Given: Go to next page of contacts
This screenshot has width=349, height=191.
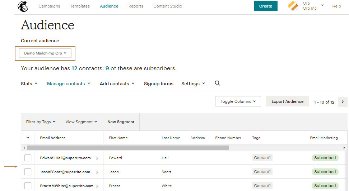Looking at the screenshot, I should click(x=343, y=102).
